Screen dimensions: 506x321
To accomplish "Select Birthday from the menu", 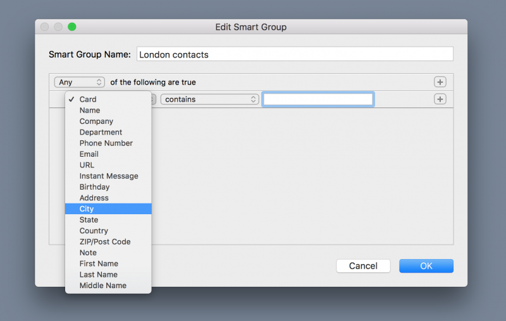I will 108,187.
